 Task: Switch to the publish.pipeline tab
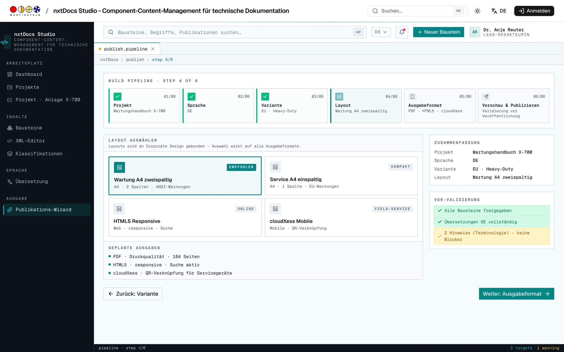point(125,49)
